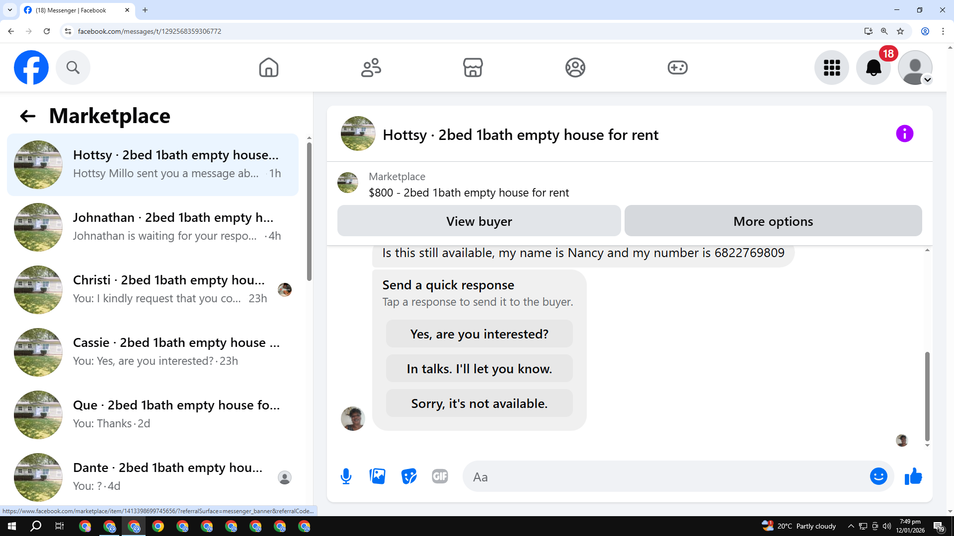Send quick response "Yes, are you interested?"

tap(479, 334)
